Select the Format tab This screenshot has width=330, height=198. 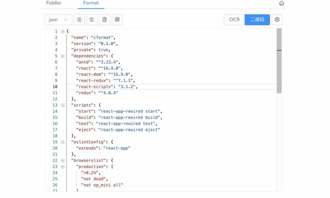click(91, 3)
